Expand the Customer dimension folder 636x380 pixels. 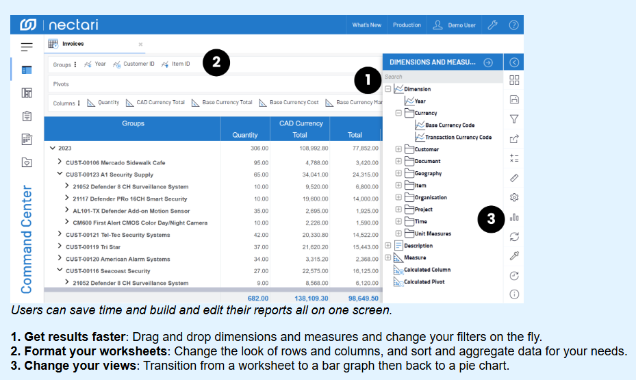[x=398, y=149]
